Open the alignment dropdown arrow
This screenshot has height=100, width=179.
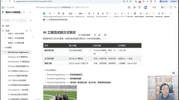pos(143,14)
